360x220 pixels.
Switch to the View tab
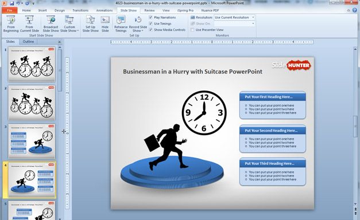click(166, 10)
